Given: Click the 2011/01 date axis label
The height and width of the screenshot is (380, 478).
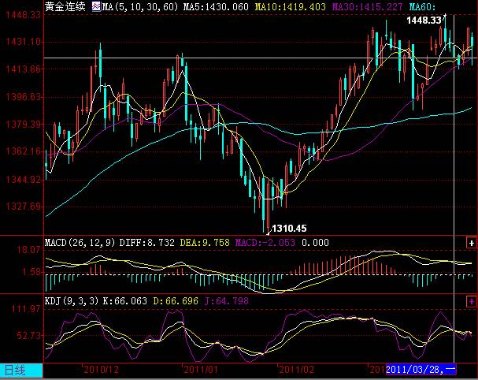Looking at the screenshot, I should point(201,370).
